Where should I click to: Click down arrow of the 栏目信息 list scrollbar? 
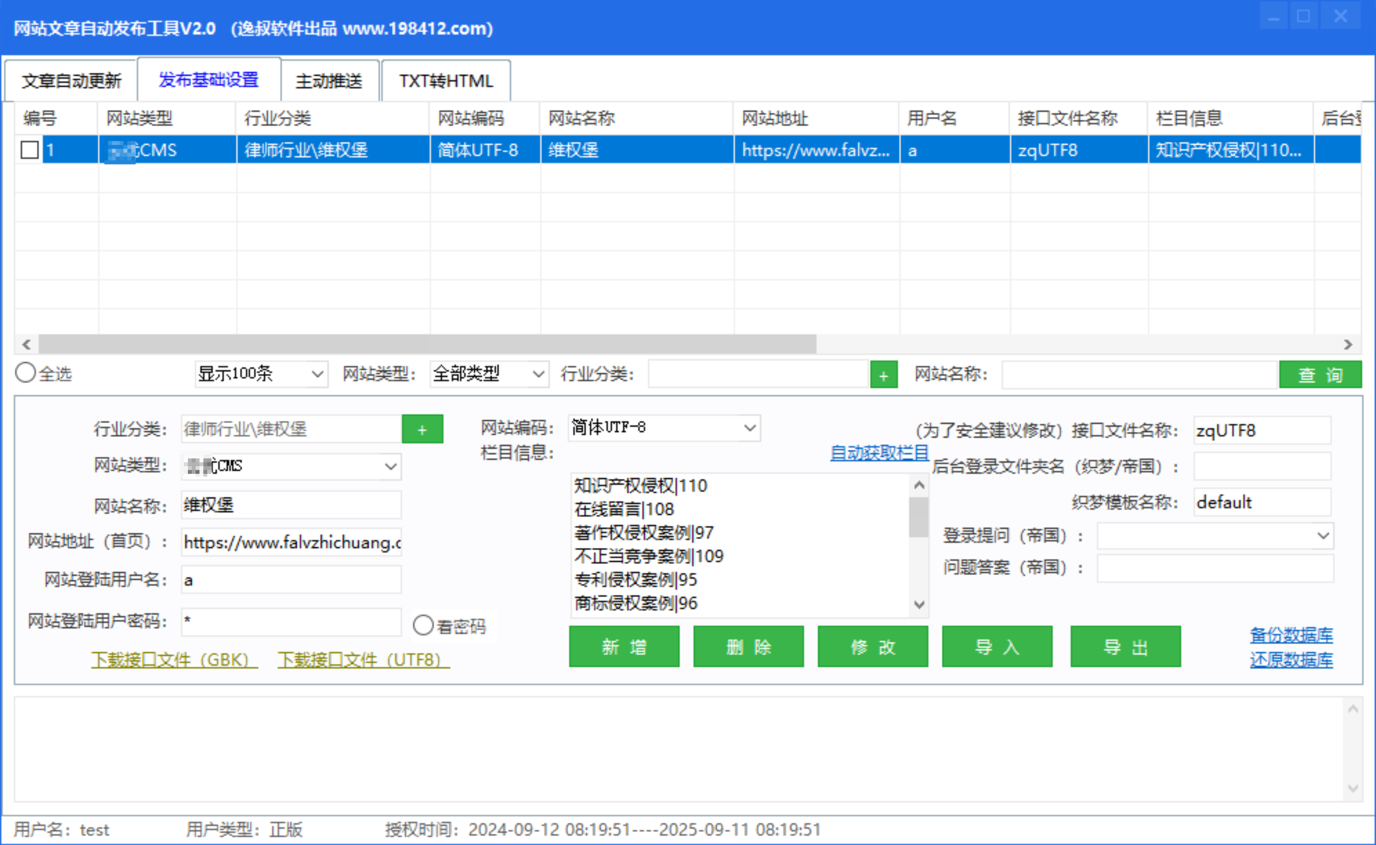(918, 605)
